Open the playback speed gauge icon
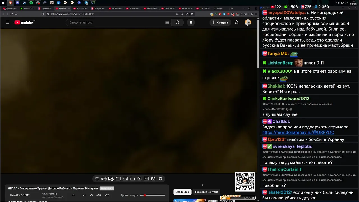359x202 pixels. coord(139,179)
